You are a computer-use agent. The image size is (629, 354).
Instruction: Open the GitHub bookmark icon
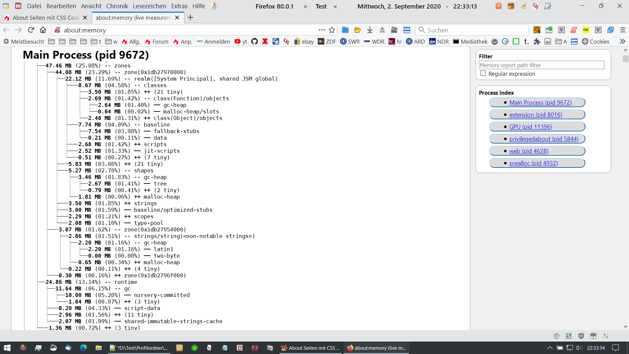pyautogui.click(x=255, y=42)
